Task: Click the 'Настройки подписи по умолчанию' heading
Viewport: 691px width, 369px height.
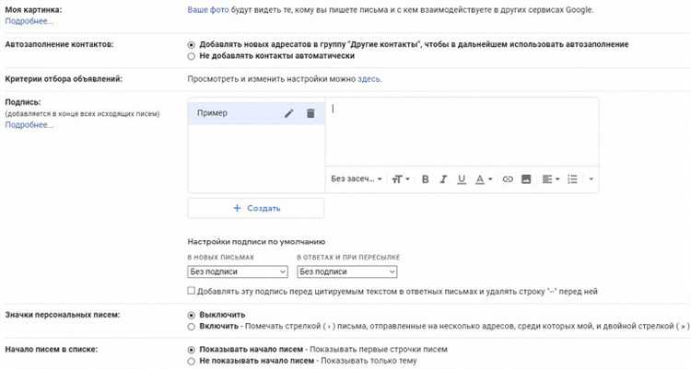Action: [x=256, y=242]
